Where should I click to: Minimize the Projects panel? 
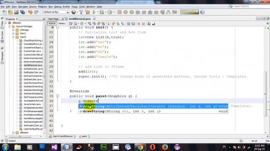tap(44, 19)
